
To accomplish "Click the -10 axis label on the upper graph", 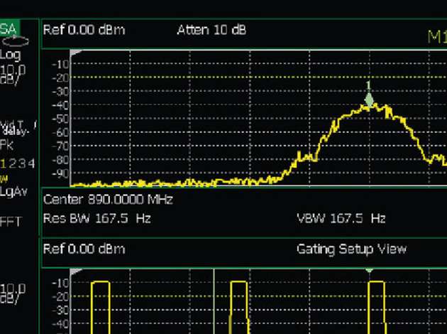I will pyautogui.click(x=60, y=64).
